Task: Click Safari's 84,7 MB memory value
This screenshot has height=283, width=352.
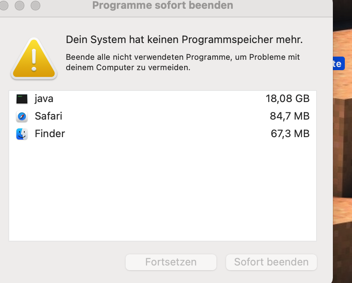Action: (289, 116)
